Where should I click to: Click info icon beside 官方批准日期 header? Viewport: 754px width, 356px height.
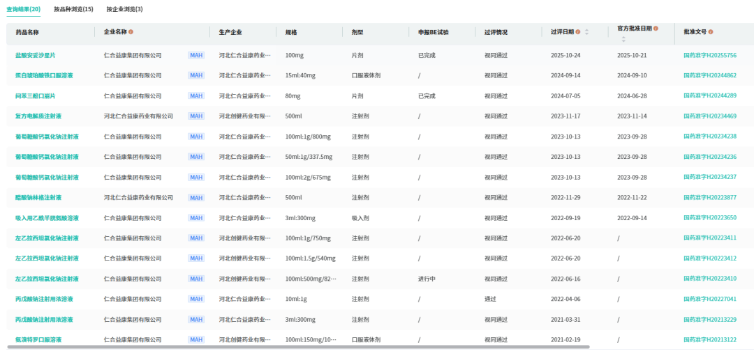click(656, 29)
